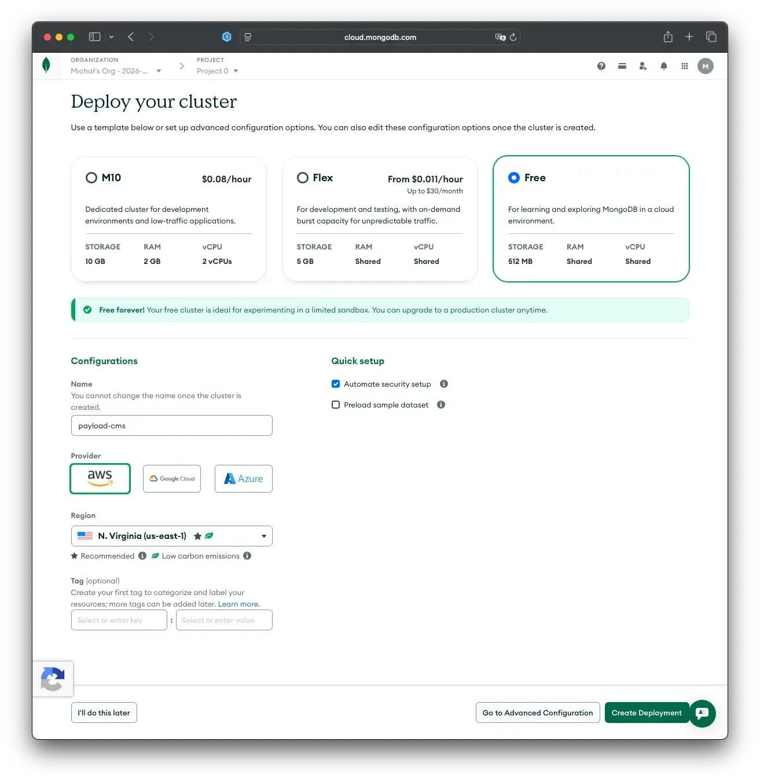Viewport: 760px width, 782px height.
Task: Open the help question mark icon
Action: coord(601,66)
